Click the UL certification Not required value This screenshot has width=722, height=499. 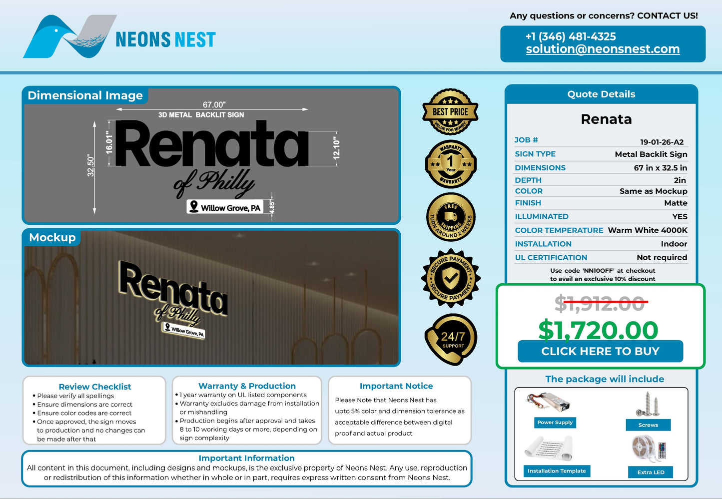click(662, 257)
